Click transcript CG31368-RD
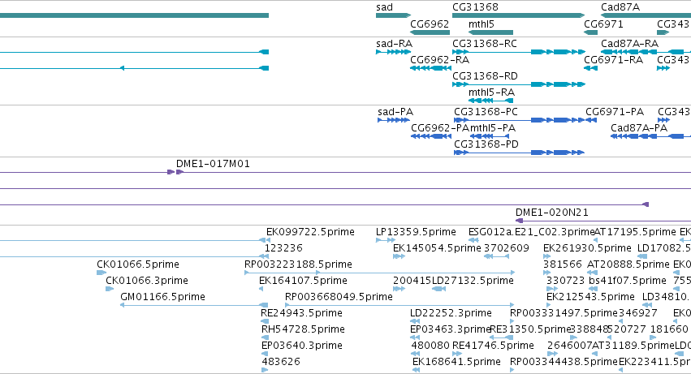The height and width of the screenshot is (374, 691). click(485, 76)
